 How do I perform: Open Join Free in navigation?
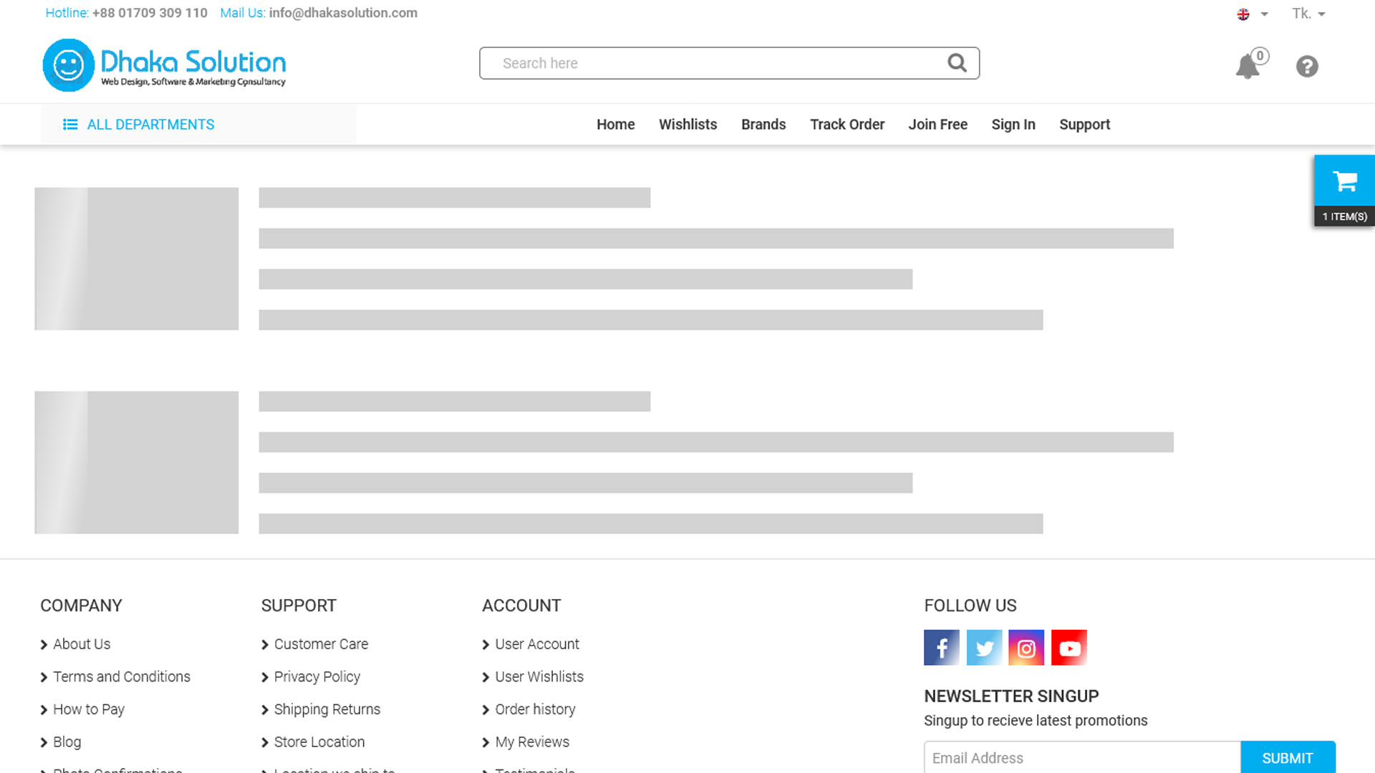[x=937, y=125]
